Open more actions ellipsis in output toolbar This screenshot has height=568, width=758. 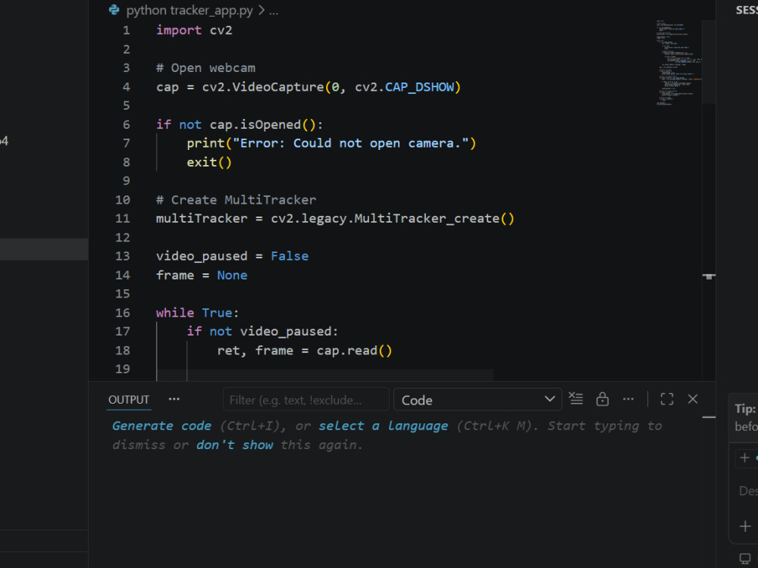[628, 399]
